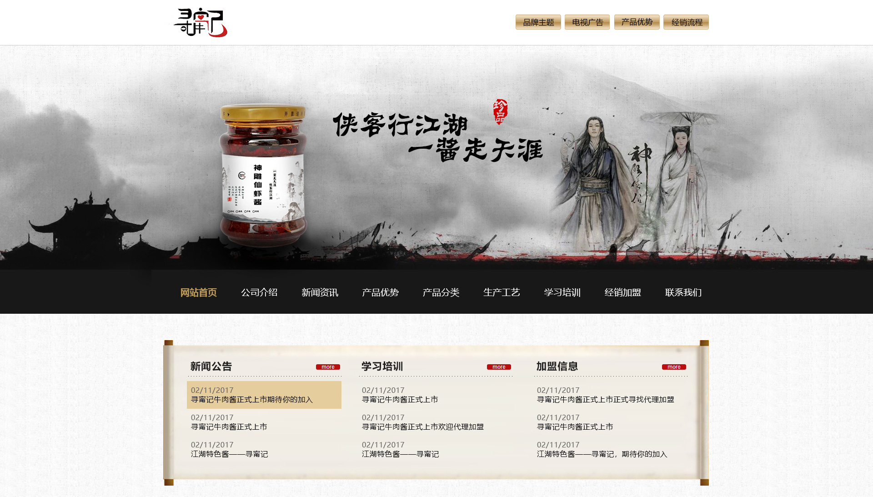Open the 品牌主题 button
Screen dimensions: 873x497
(538, 22)
